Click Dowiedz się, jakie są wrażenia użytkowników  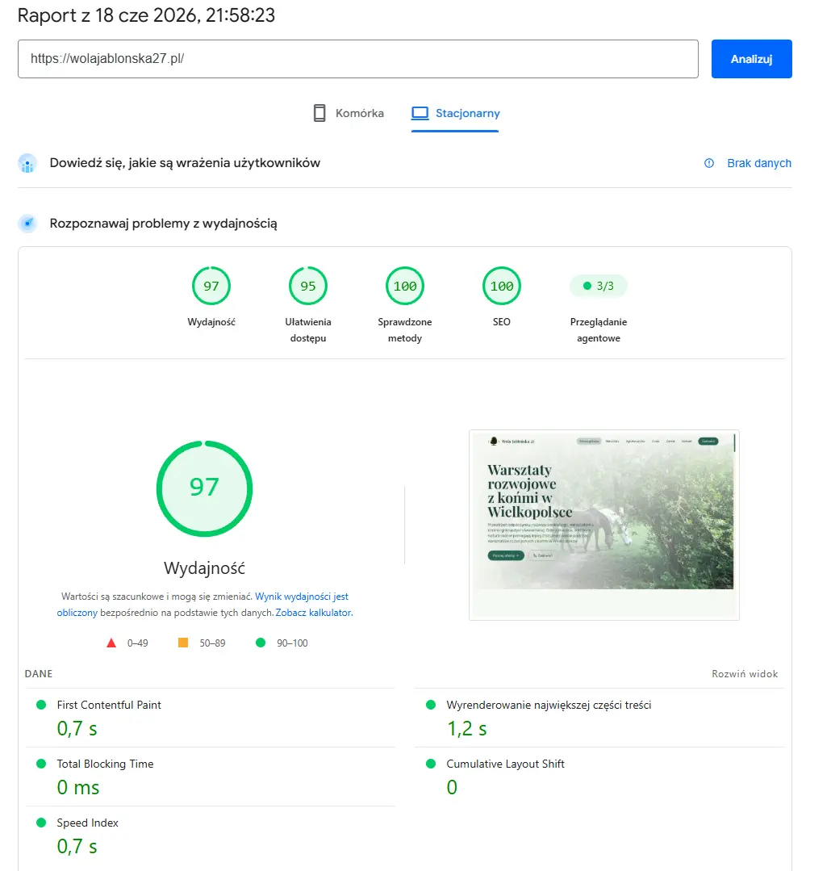click(185, 163)
